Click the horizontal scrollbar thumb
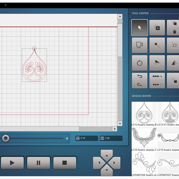Screen dimensions: 179x179 40,129
